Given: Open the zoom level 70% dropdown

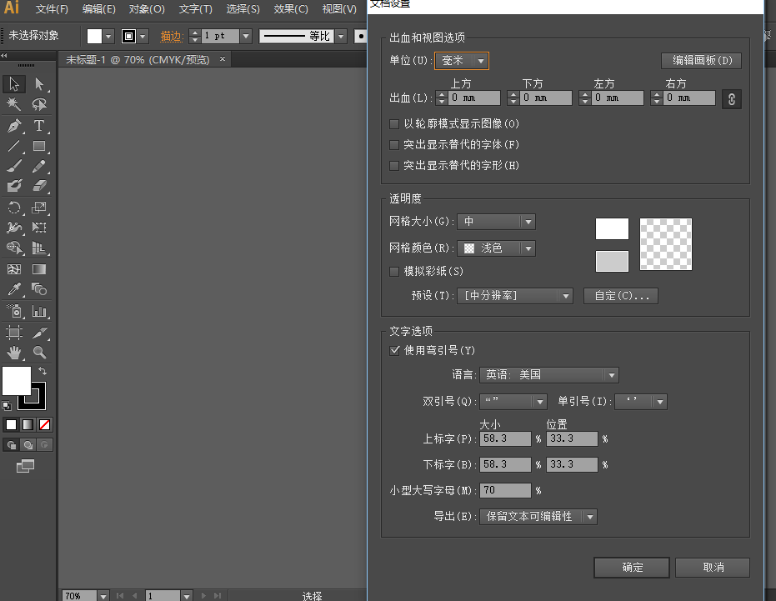Looking at the screenshot, I should point(103,596).
